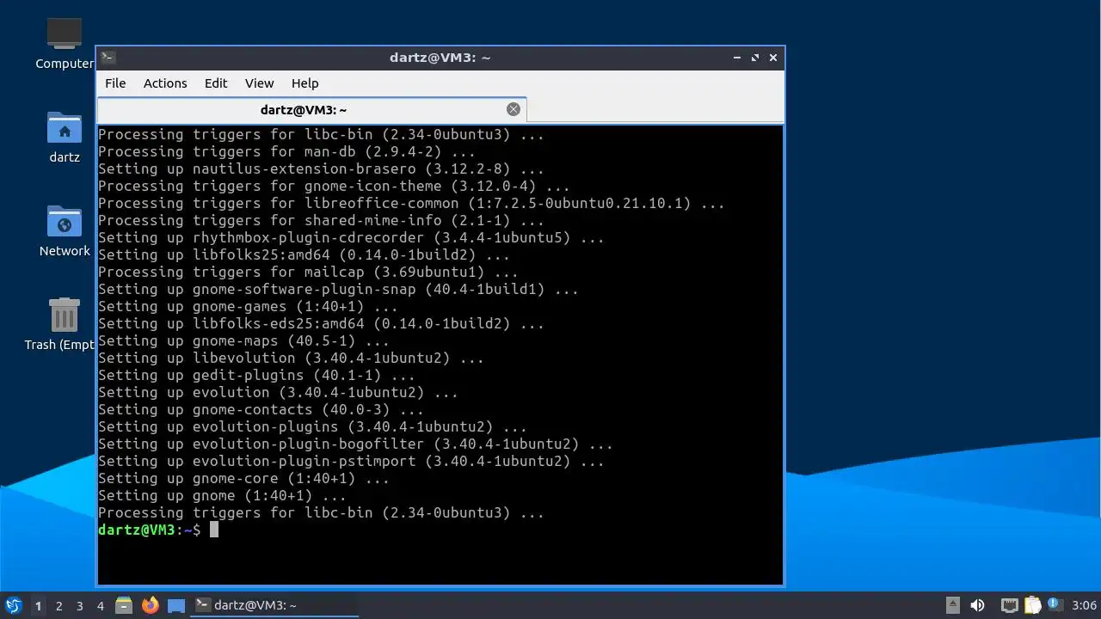Open the File menu
This screenshot has height=619, width=1101.
(x=115, y=83)
